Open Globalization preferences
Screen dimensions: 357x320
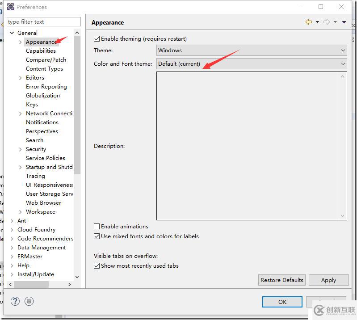(43, 96)
